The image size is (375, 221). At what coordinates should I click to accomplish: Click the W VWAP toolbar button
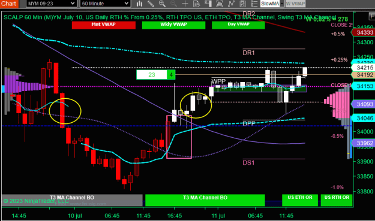coord(295,4)
